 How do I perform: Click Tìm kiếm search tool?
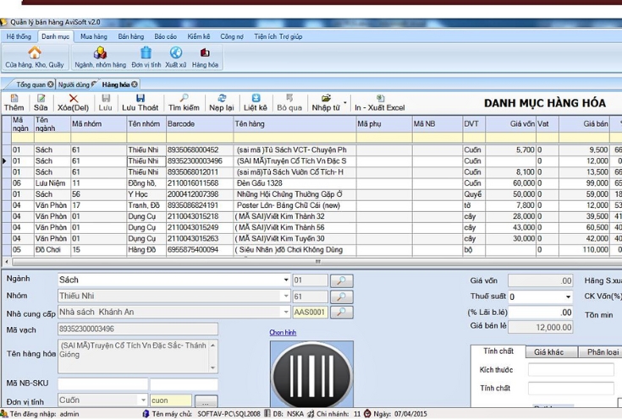(x=184, y=103)
